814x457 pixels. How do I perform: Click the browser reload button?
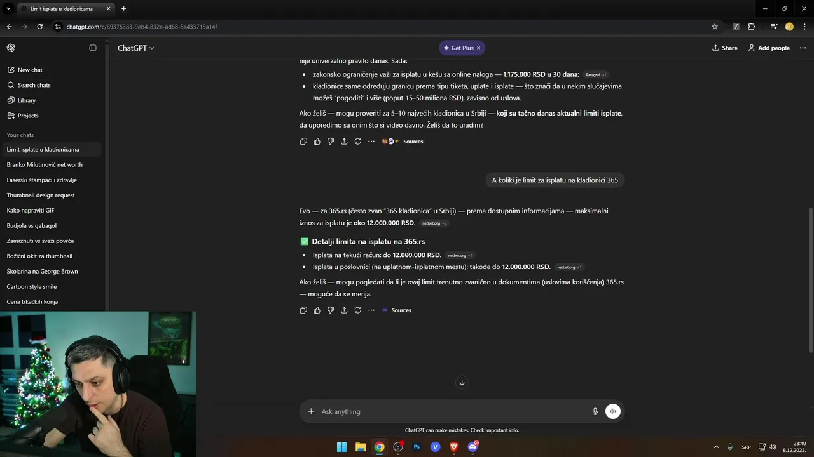39,27
